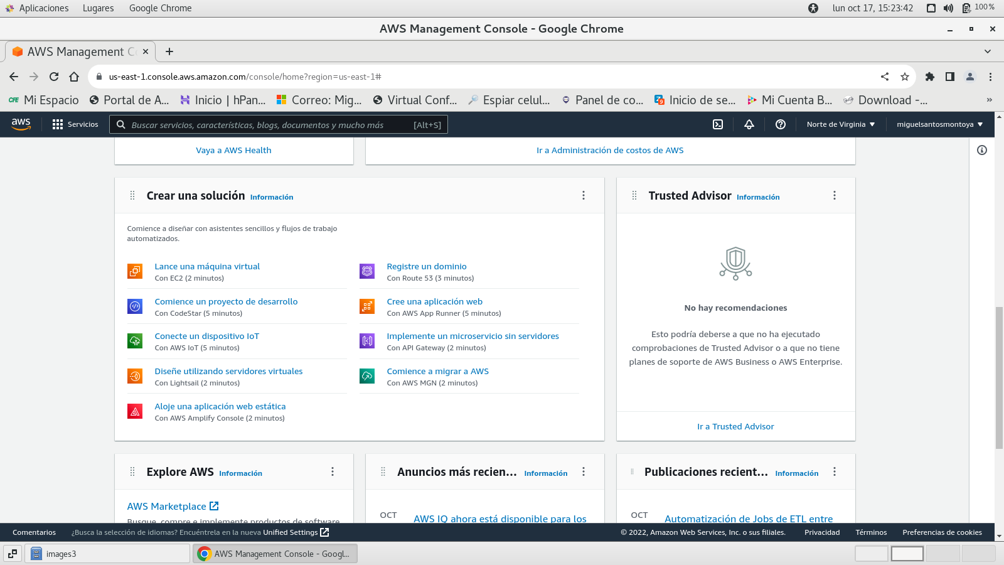1004x565 pixels.
Task: Click in the AWS services search field
Action: 270,125
